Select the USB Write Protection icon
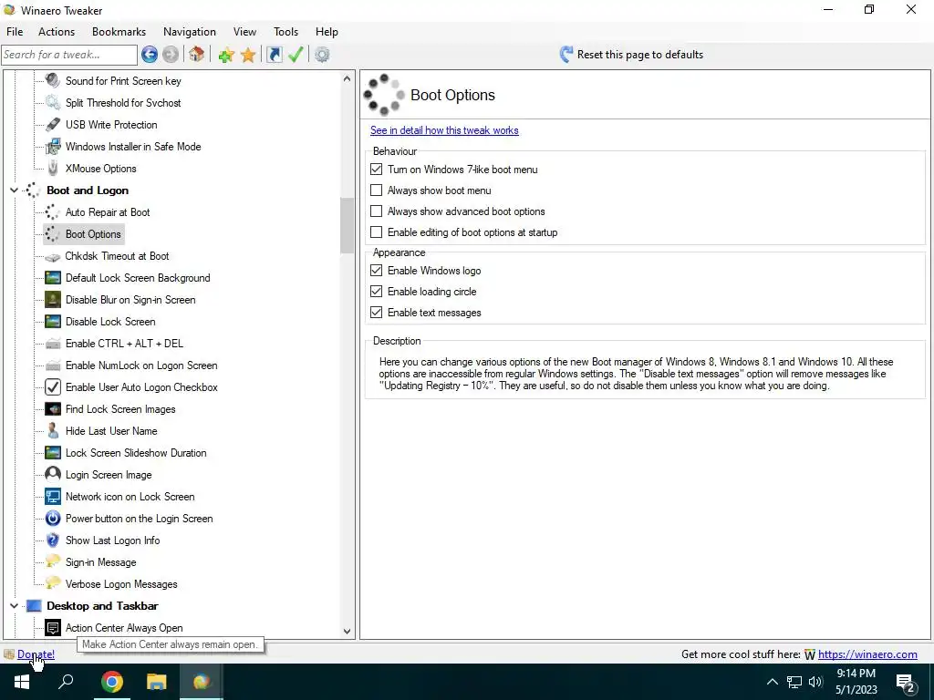934x700 pixels. click(x=53, y=124)
